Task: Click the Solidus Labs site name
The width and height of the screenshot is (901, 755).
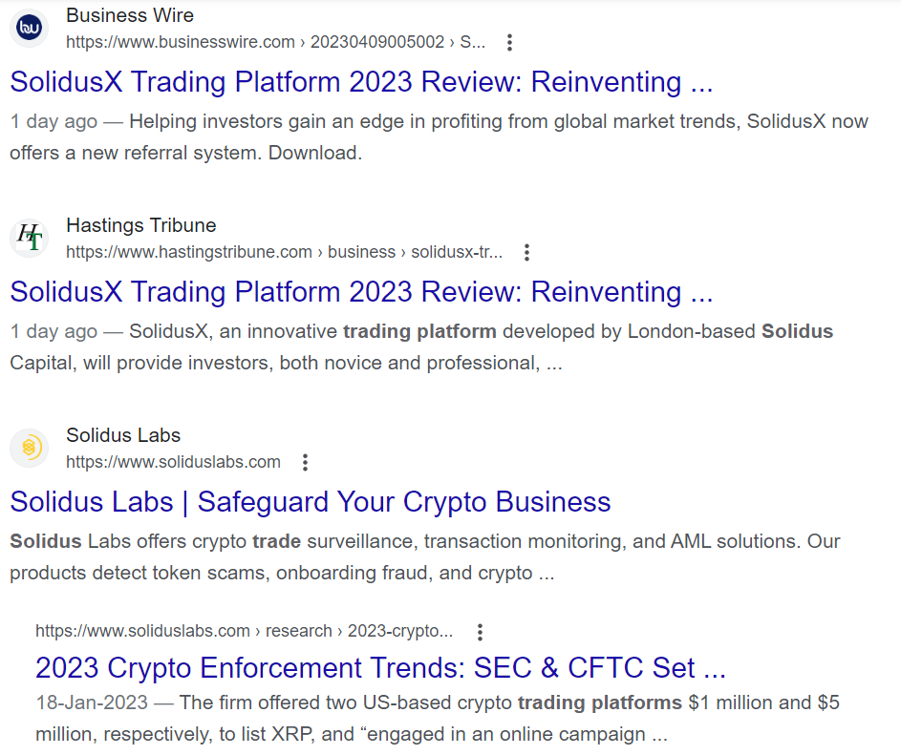Action: click(123, 436)
